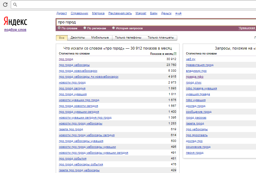Select the История запросов radio button

point(113,28)
